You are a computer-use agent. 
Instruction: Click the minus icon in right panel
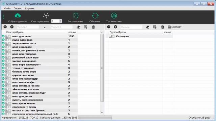pos(109,27)
